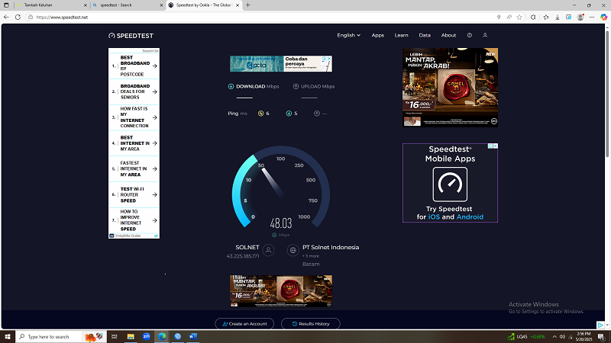Screen dimensions: 611x343
Task: Click Create an Account button
Action: point(244,323)
